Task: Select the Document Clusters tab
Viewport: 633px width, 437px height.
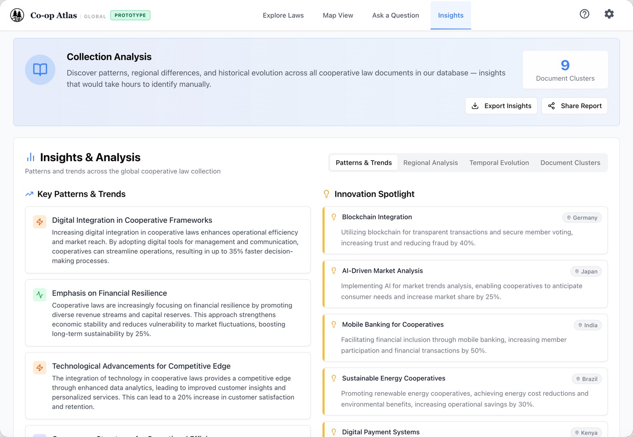Action: (x=570, y=162)
